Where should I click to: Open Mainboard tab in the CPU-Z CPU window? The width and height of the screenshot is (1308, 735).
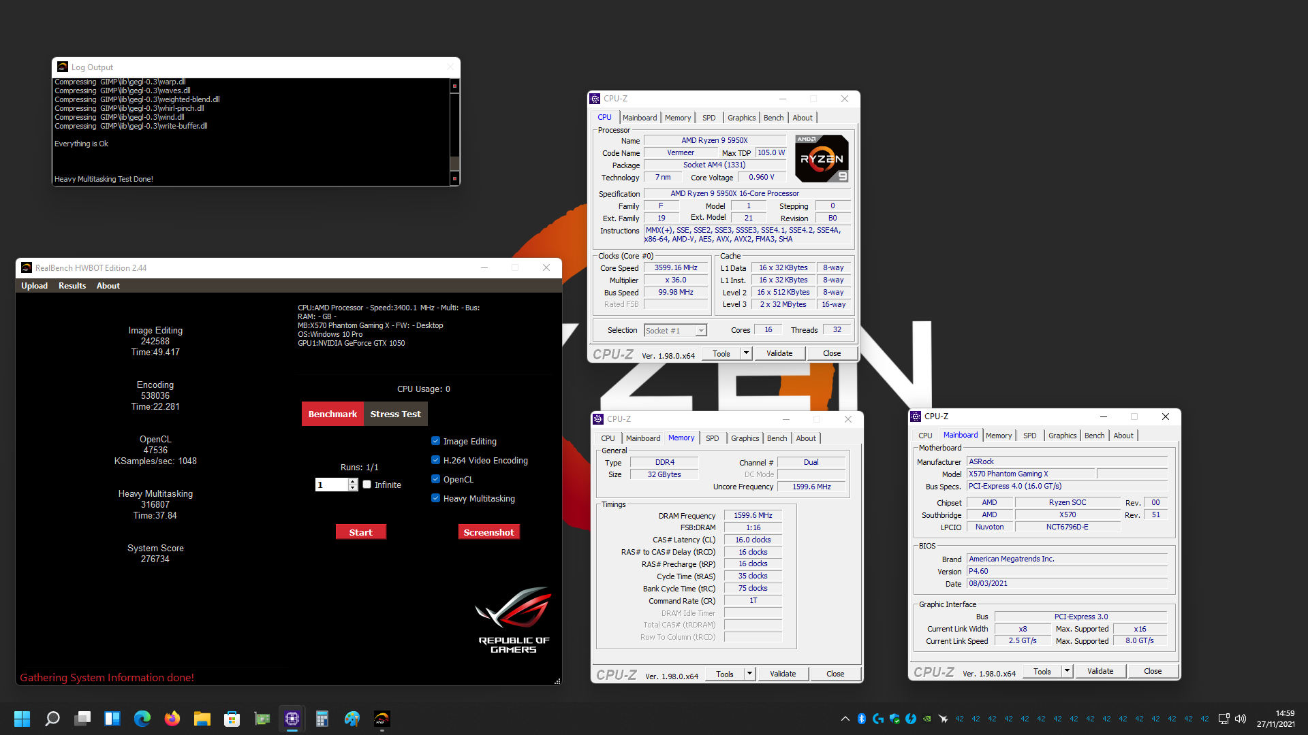coord(640,118)
